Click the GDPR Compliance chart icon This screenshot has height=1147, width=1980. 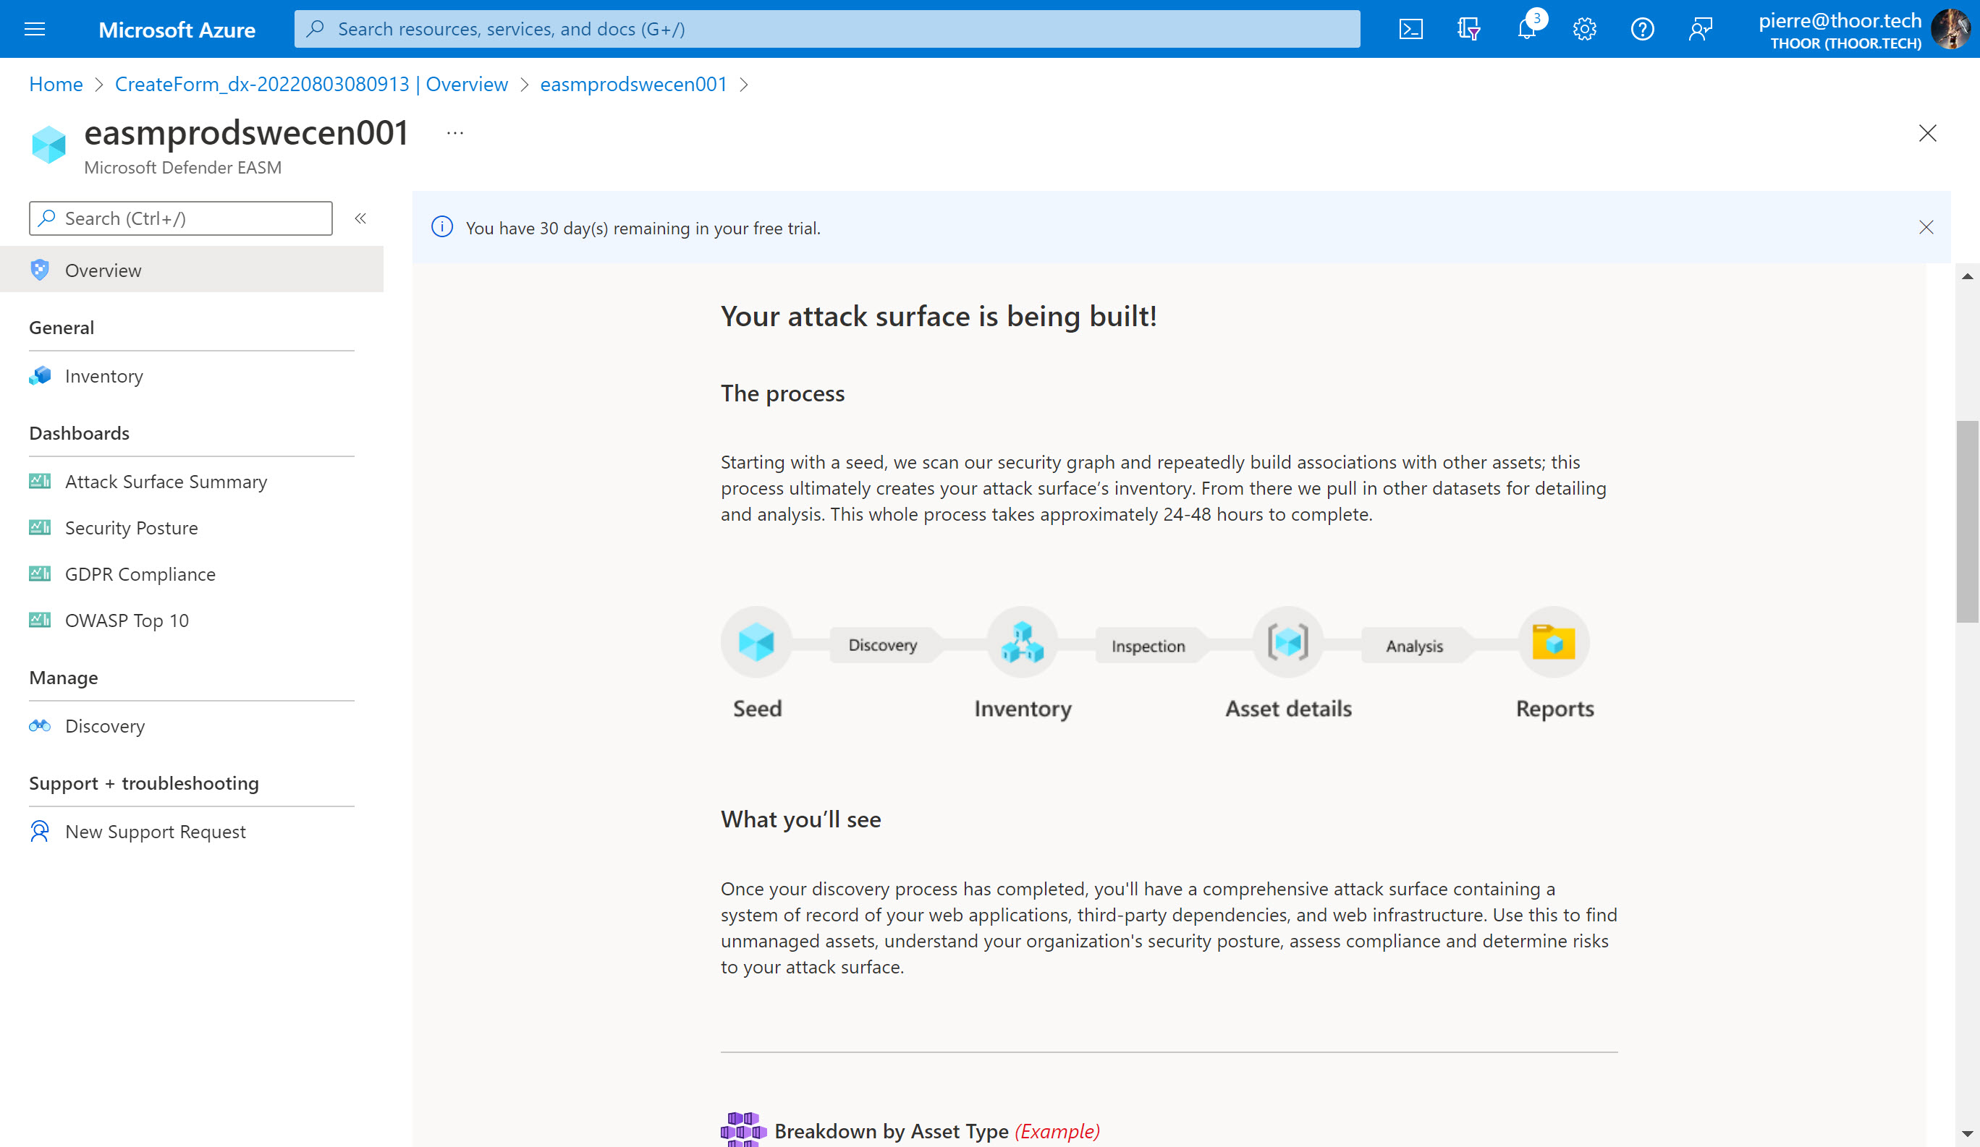click(39, 574)
